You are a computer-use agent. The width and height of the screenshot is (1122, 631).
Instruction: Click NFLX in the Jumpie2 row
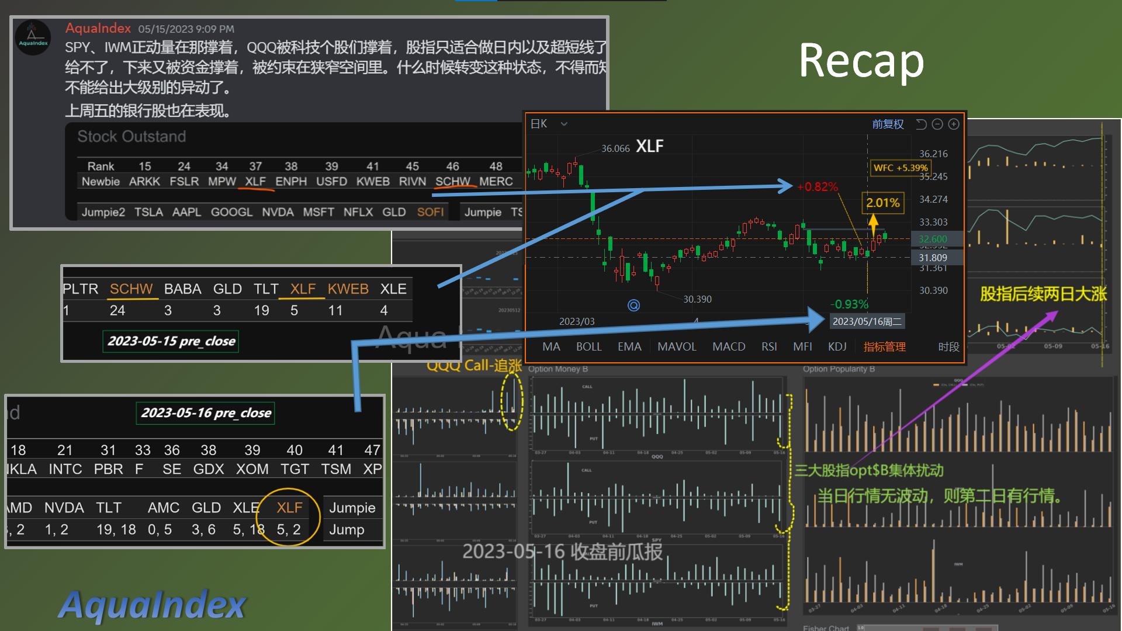click(358, 212)
